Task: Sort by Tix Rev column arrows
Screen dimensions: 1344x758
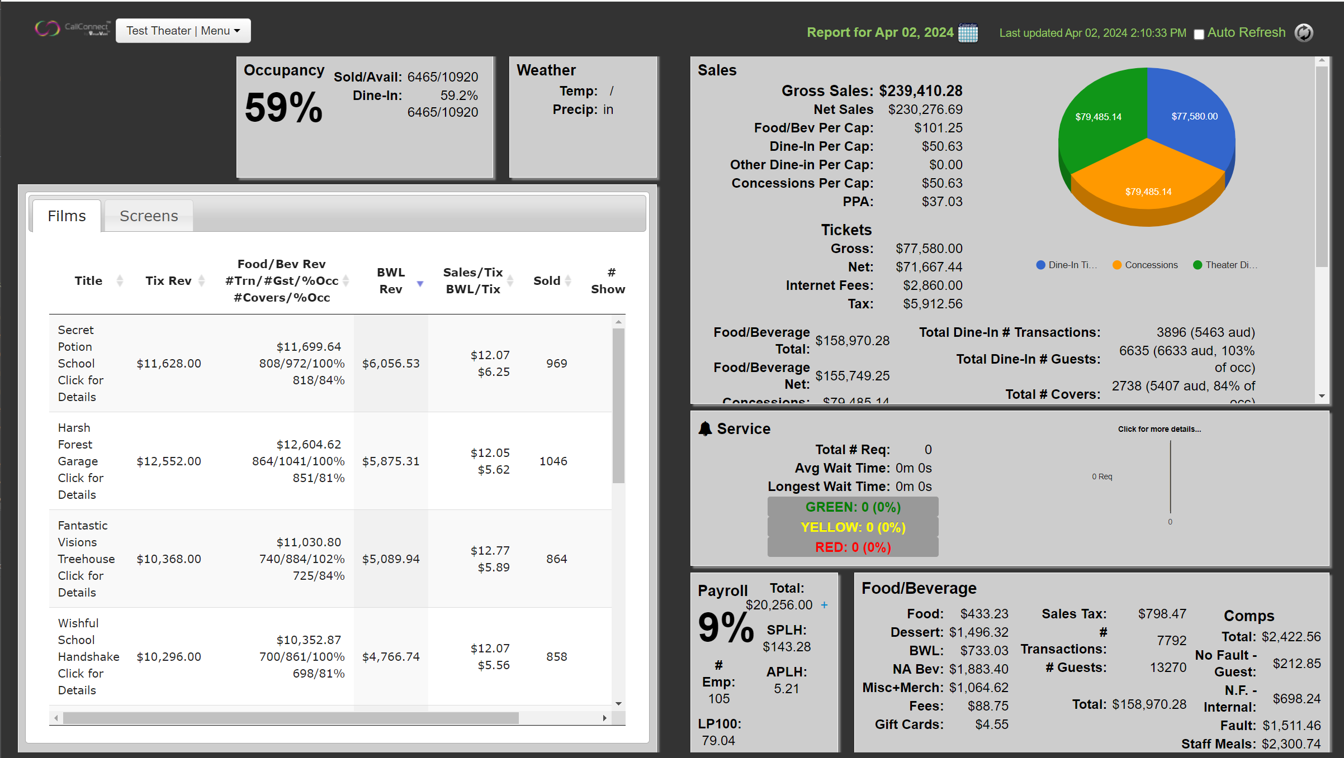Action: pyautogui.click(x=202, y=280)
